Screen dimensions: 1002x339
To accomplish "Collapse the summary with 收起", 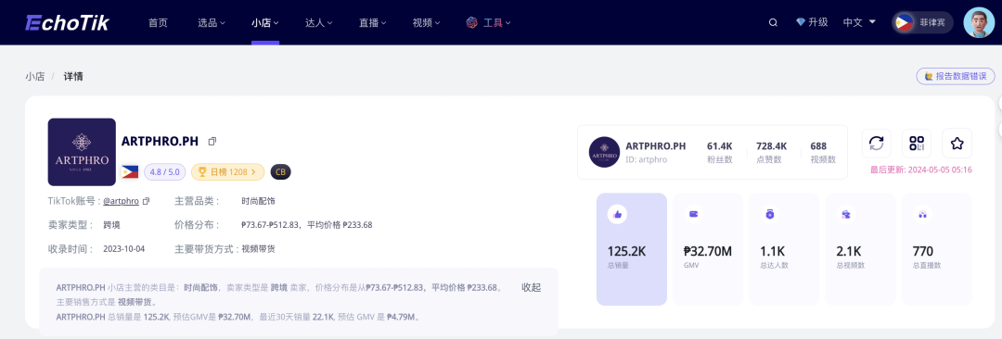I will (531, 287).
